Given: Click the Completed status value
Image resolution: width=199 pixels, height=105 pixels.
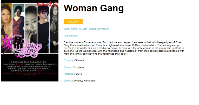Looking at the screenshot, I should [79, 67].
